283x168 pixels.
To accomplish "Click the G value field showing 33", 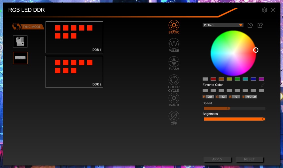I will click(223, 97).
